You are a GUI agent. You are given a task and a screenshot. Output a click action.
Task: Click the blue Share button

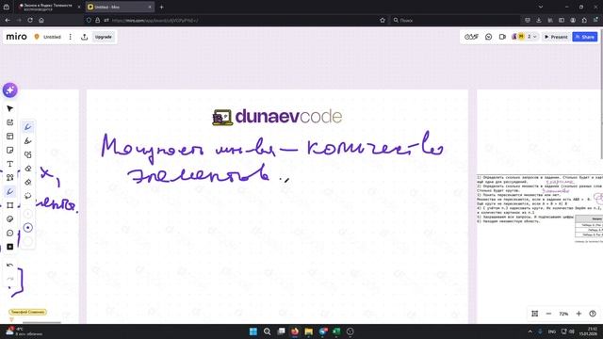(585, 37)
